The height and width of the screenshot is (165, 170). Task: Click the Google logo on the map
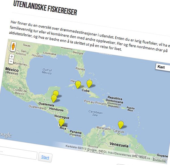pyautogui.click(x=5, y=135)
